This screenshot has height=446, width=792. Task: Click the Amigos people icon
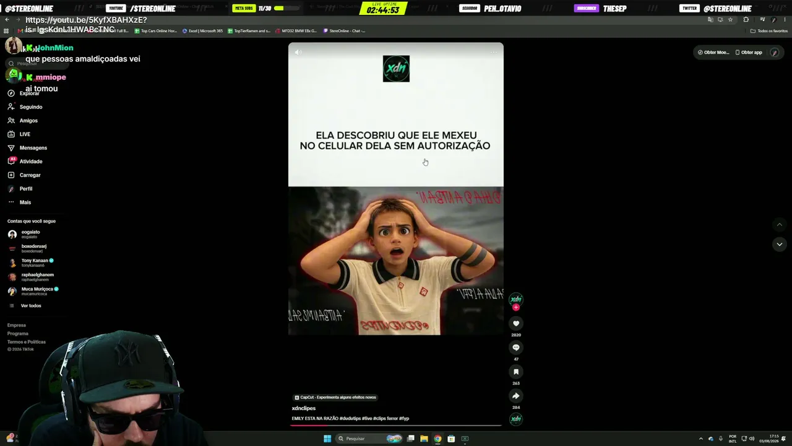(x=11, y=121)
